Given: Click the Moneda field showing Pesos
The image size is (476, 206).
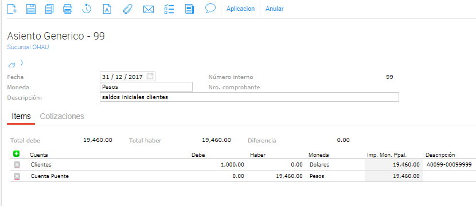Looking at the screenshot, I should (x=146, y=87).
